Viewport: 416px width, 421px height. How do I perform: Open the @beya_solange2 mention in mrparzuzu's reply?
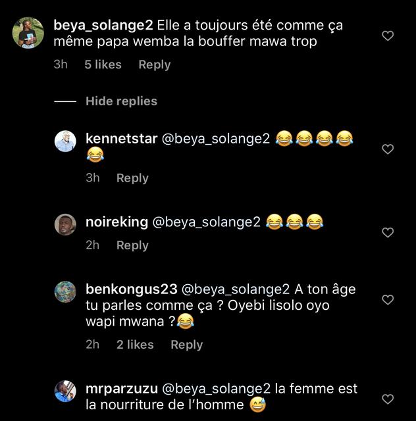(x=216, y=389)
